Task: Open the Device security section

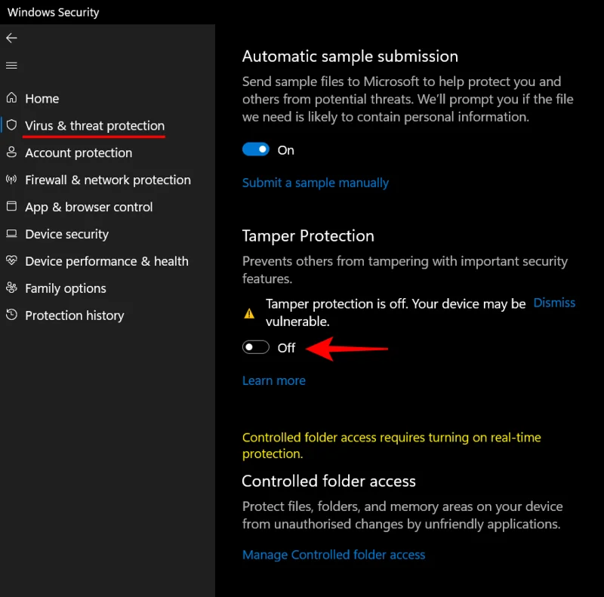Action: (x=66, y=234)
